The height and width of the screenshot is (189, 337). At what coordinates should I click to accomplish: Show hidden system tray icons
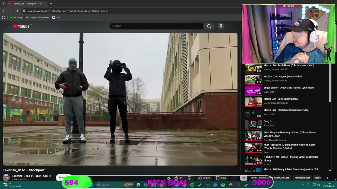(x=303, y=185)
